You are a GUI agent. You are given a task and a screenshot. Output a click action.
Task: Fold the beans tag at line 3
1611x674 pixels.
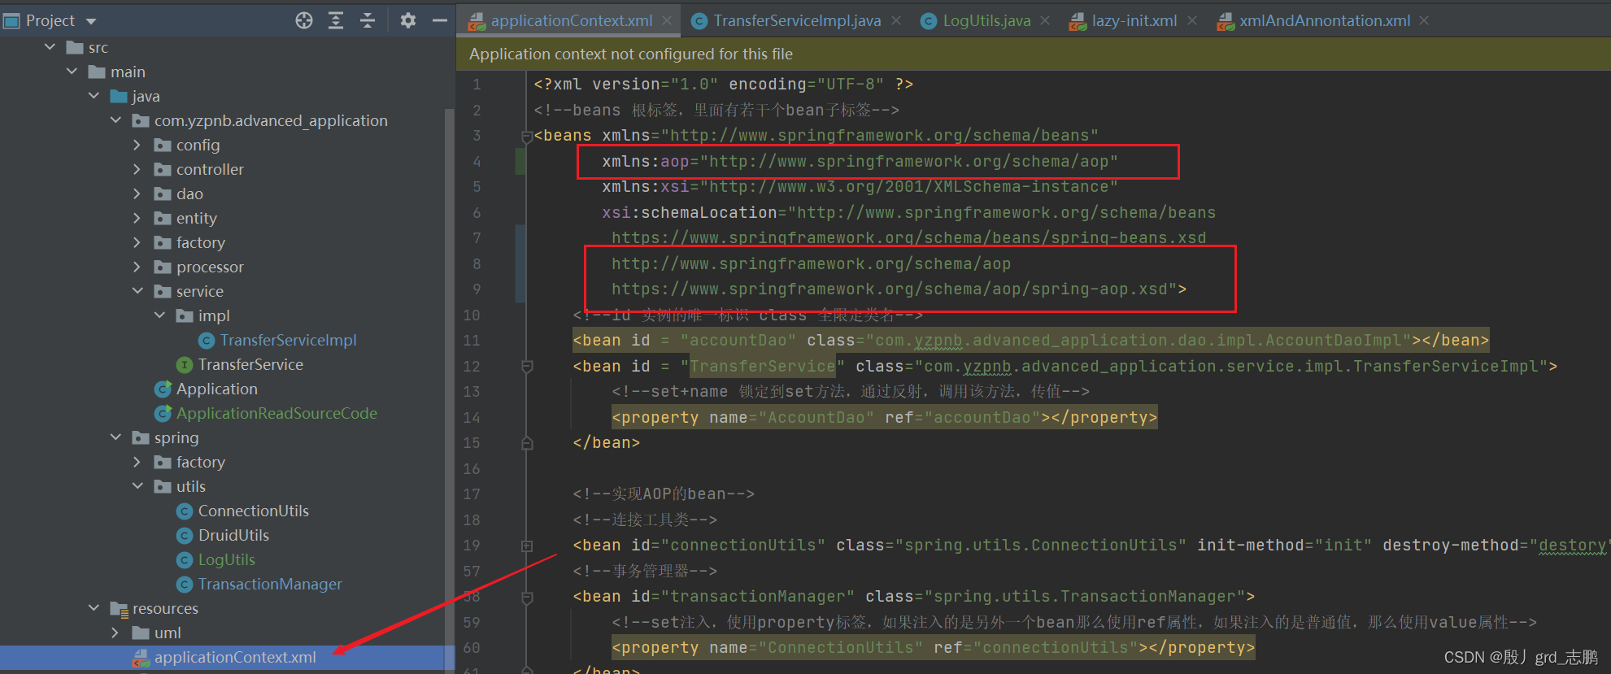[527, 136]
